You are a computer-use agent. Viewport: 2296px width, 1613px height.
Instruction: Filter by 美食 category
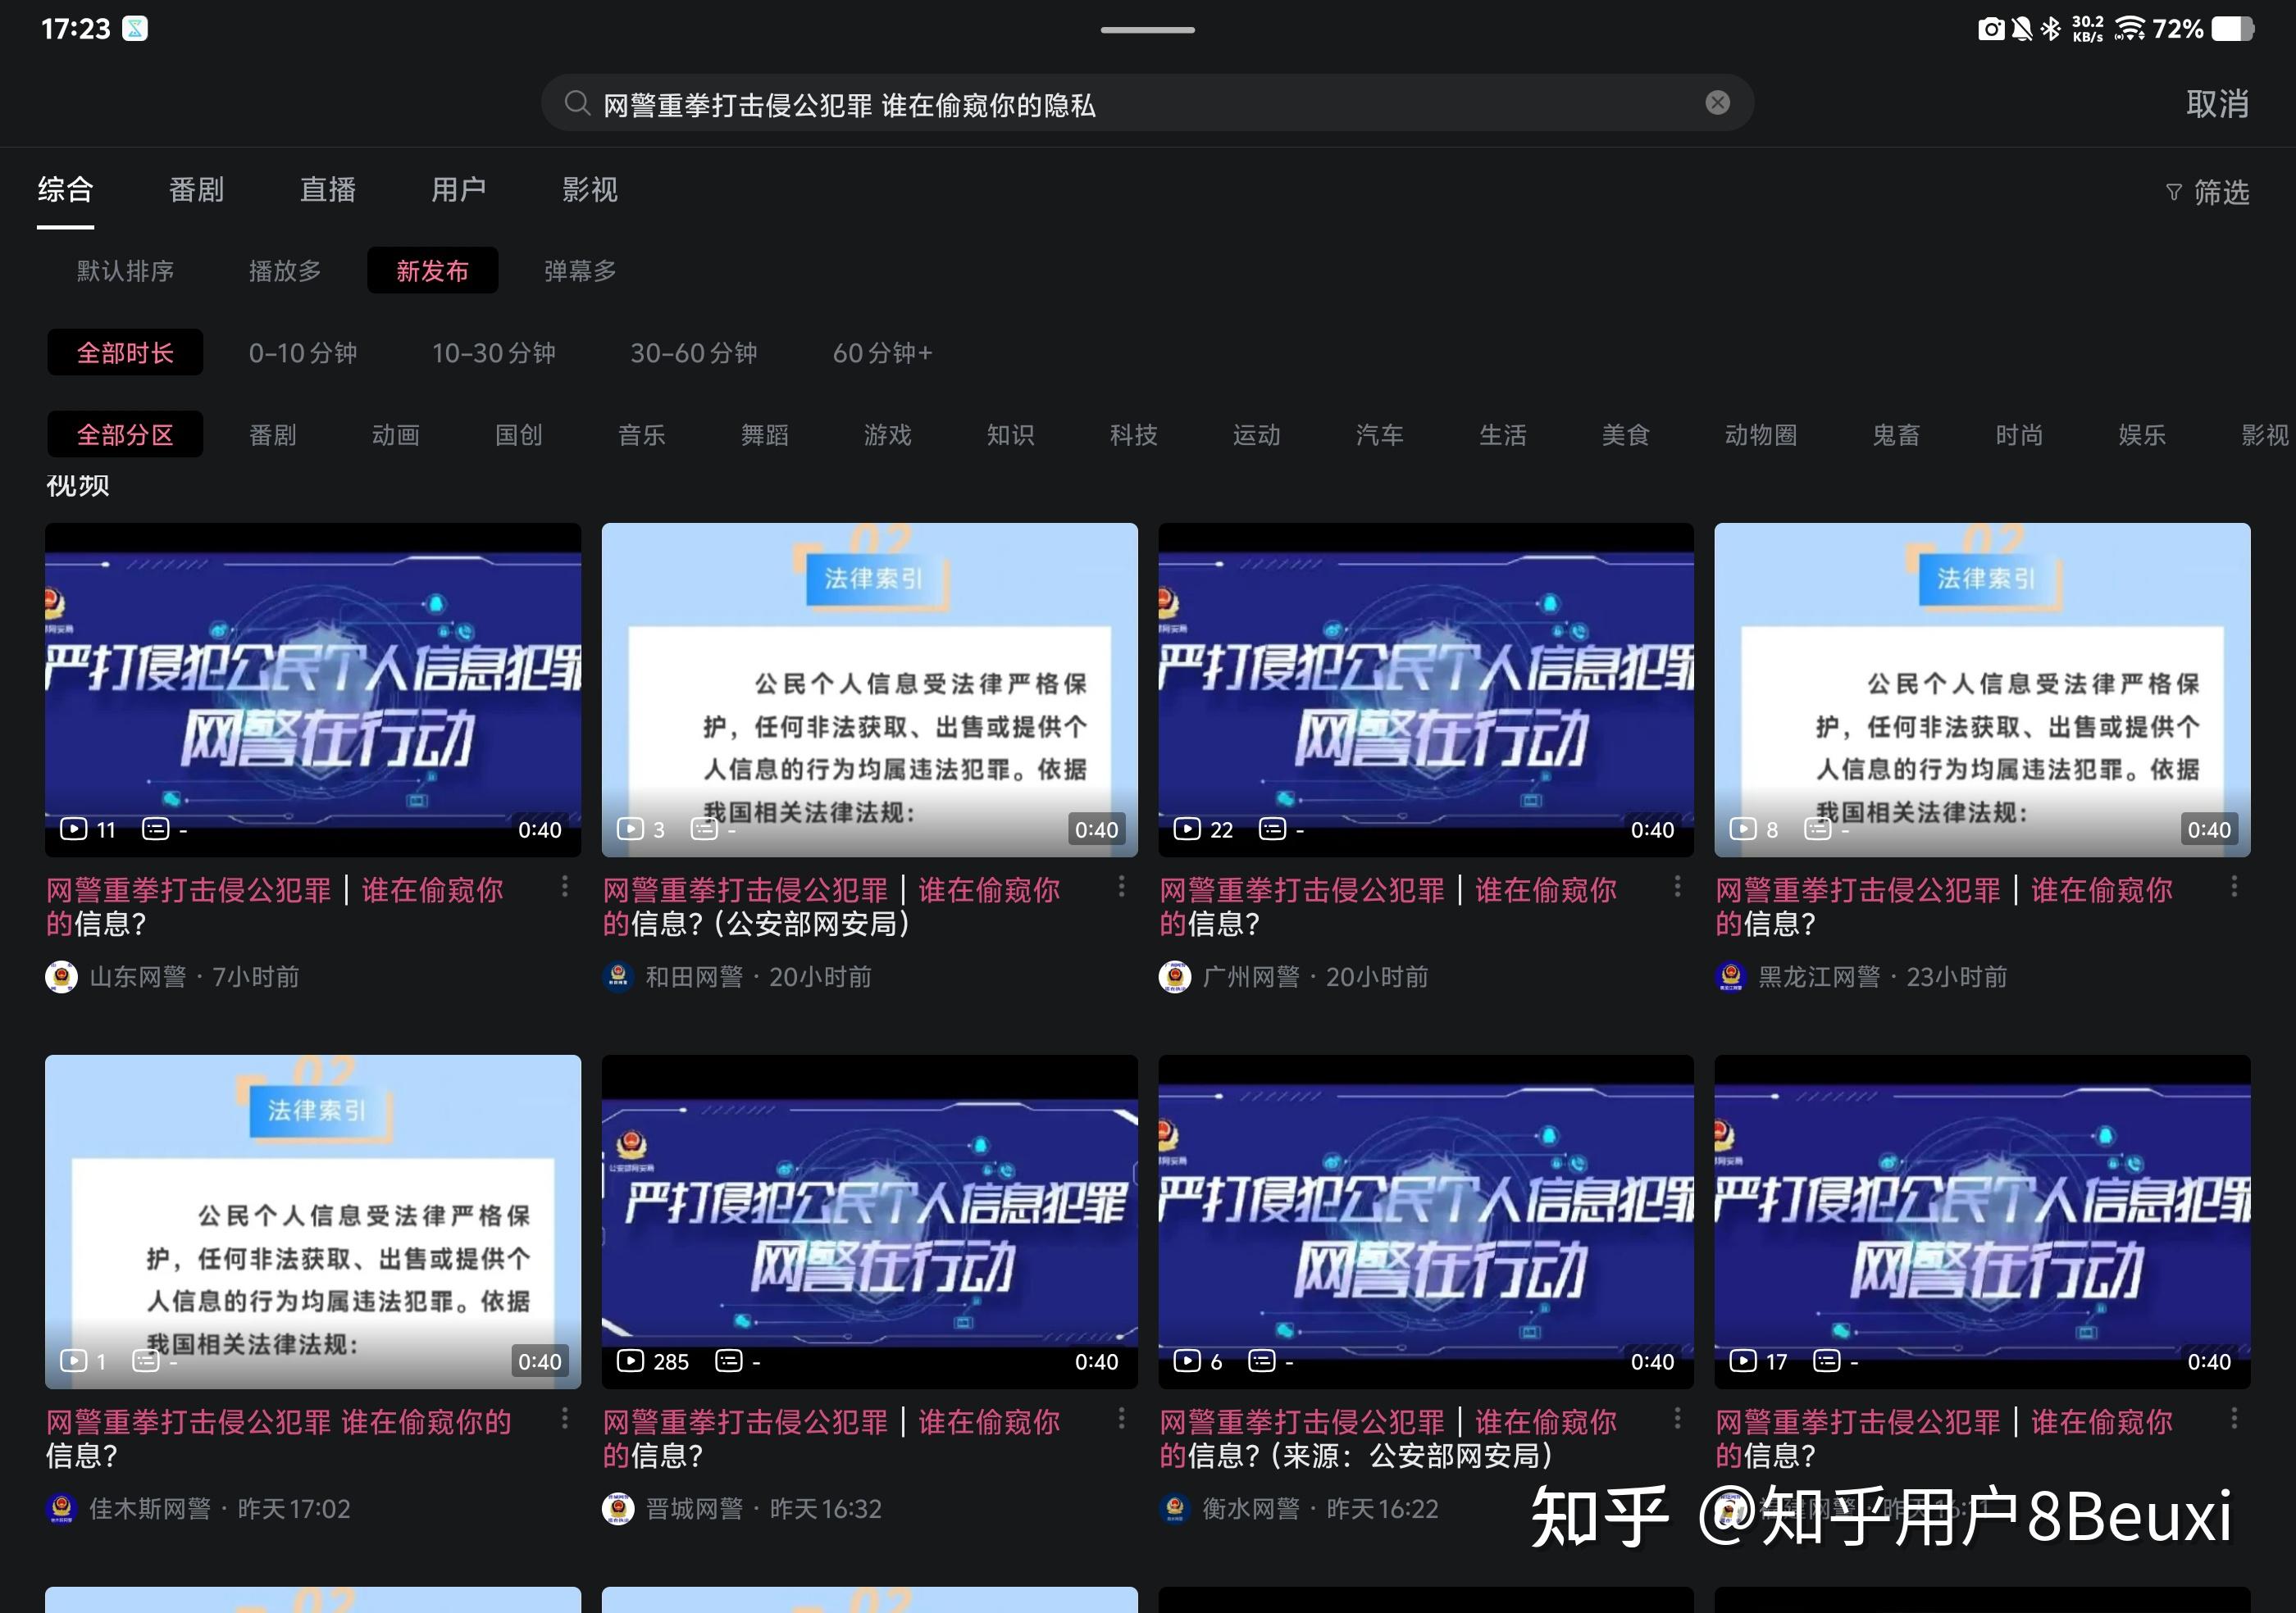point(1626,434)
